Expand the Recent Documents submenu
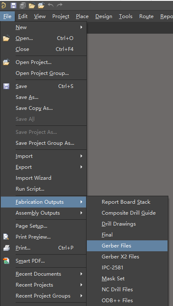 point(43,274)
